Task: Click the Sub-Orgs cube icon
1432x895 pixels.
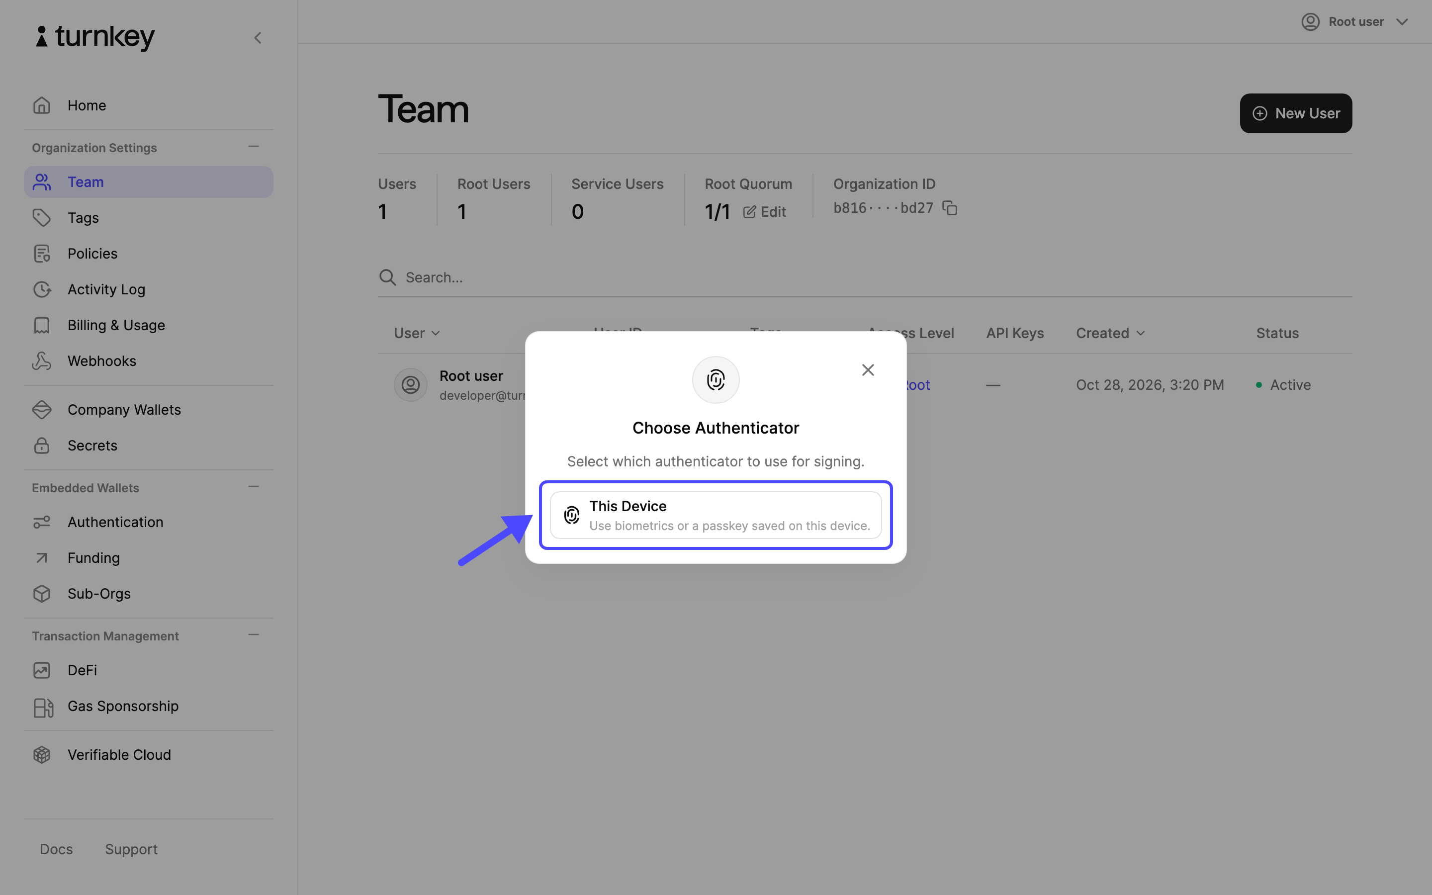Action: point(41,594)
